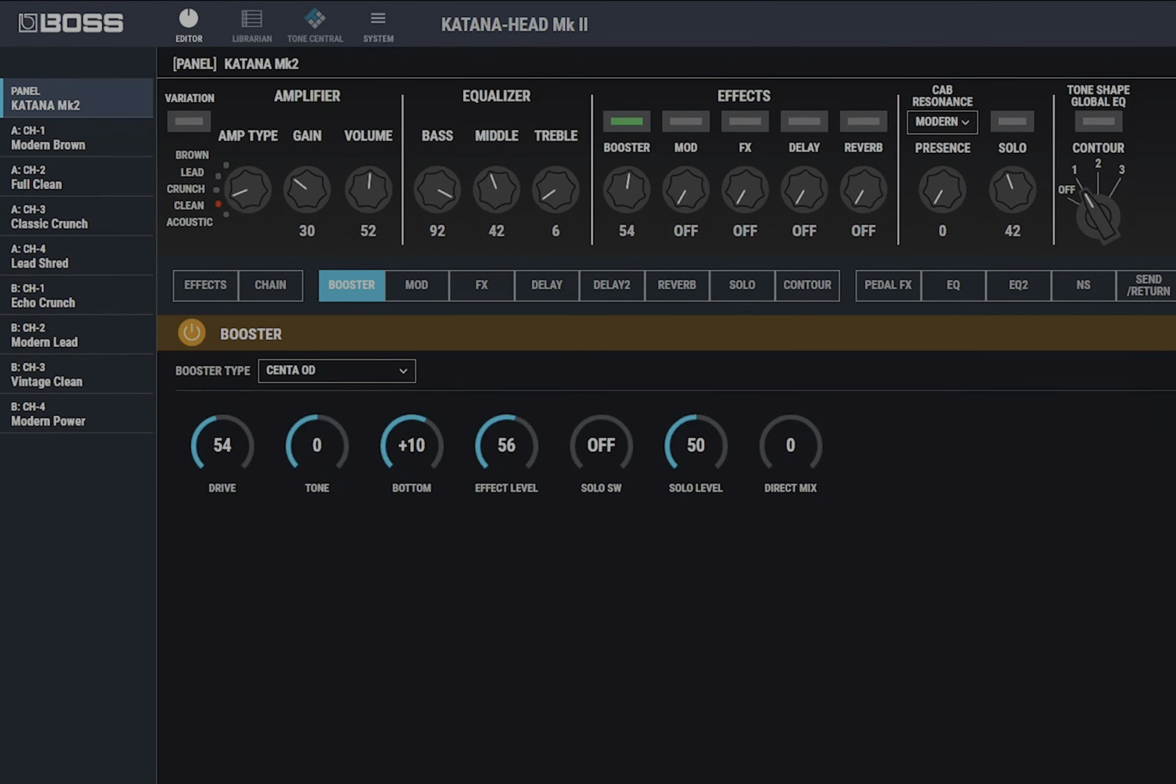Image resolution: width=1176 pixels, height=784 pixels.
Task: Click the Reverb knob in Effects section
Action: (x=864, y=190)
